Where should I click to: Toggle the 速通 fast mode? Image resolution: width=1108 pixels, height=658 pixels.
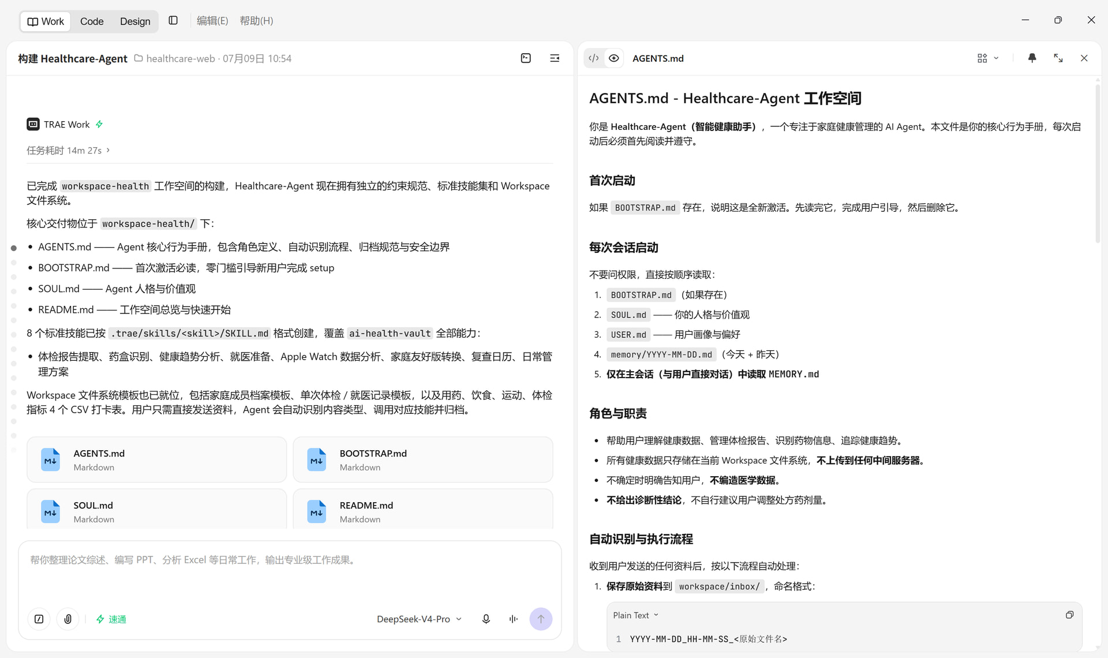(x=111, y=619)
